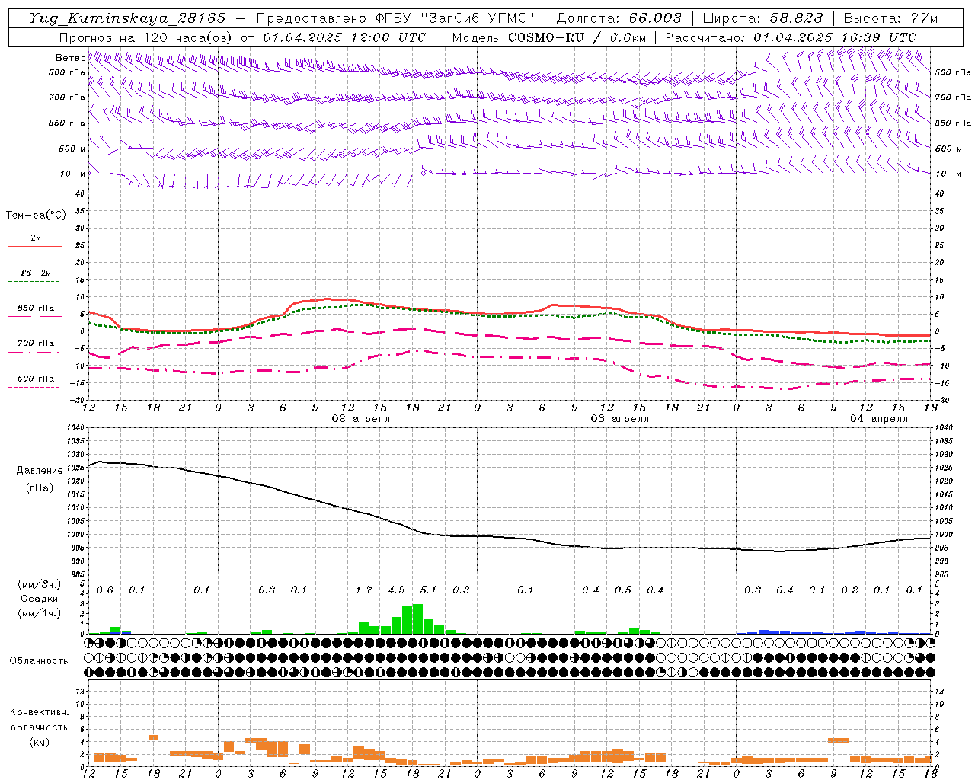
Task: Click the '700 гПа' temperature legend label
Action: tap(35, 343)
